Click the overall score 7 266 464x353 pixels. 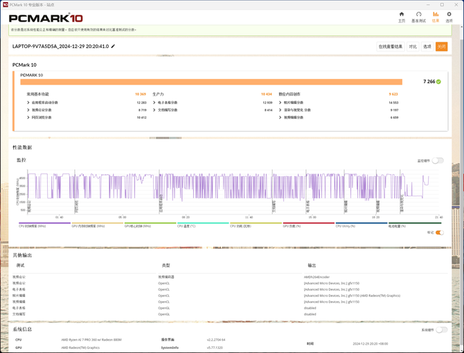429,82
